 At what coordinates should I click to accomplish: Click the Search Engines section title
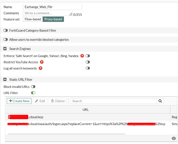pos(20,49)
